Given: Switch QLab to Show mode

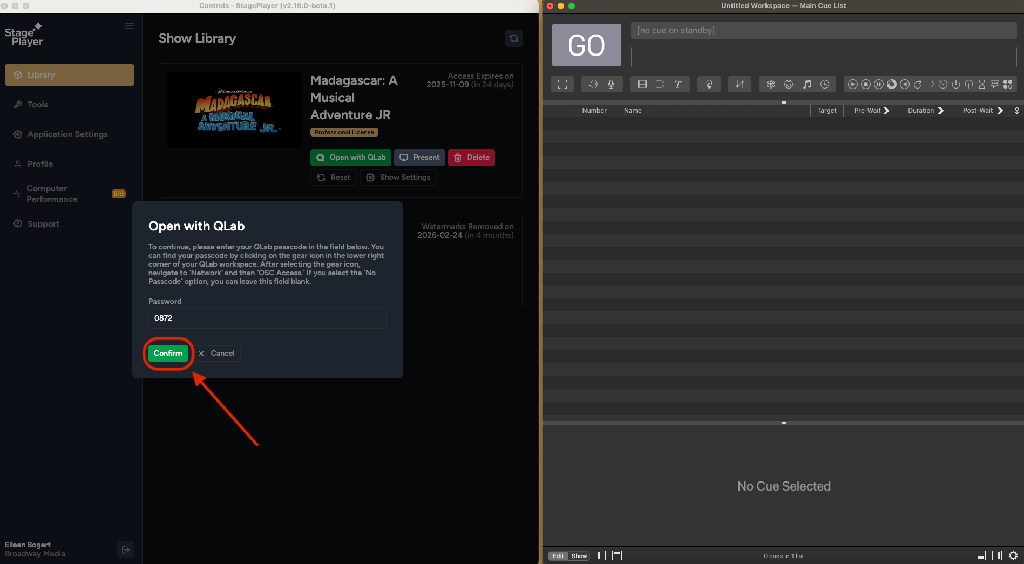Looking at the screenshot, I should [x=579, y=556].
